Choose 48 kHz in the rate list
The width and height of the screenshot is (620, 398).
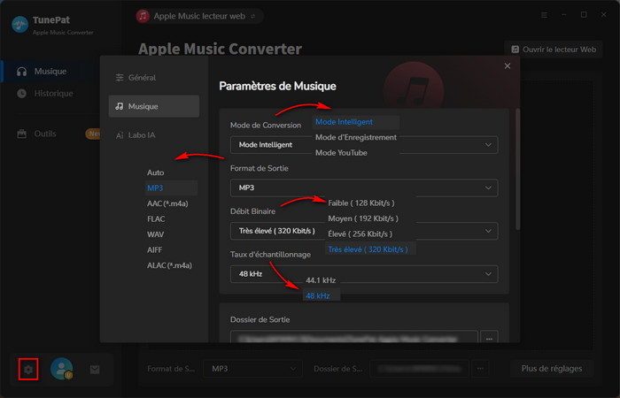[x=321, y=295]
